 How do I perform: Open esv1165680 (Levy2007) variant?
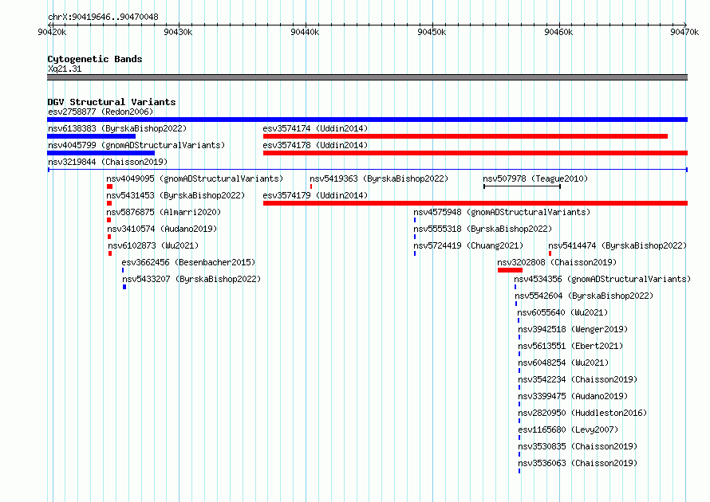coord(568,429)
